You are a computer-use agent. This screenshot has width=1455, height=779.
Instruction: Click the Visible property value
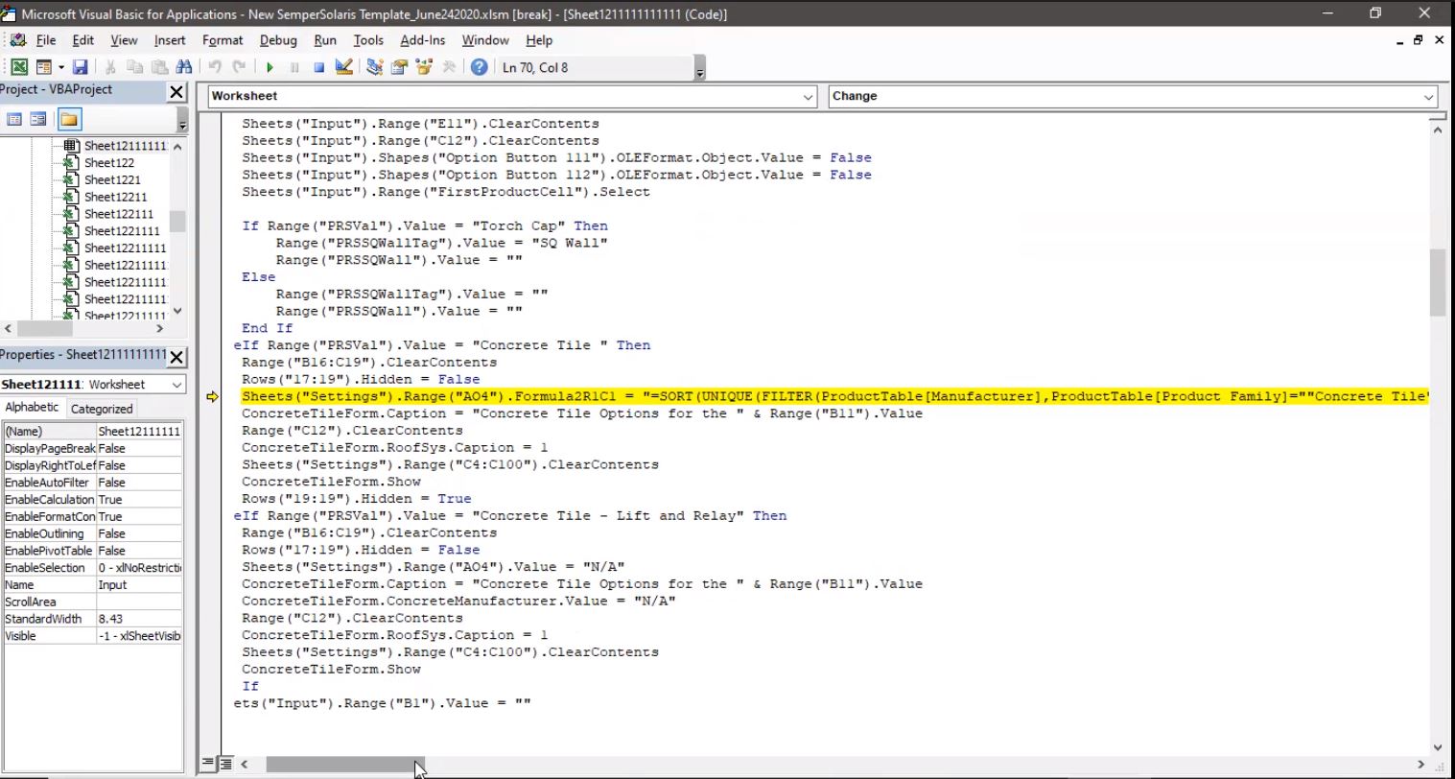click(139, 636)
